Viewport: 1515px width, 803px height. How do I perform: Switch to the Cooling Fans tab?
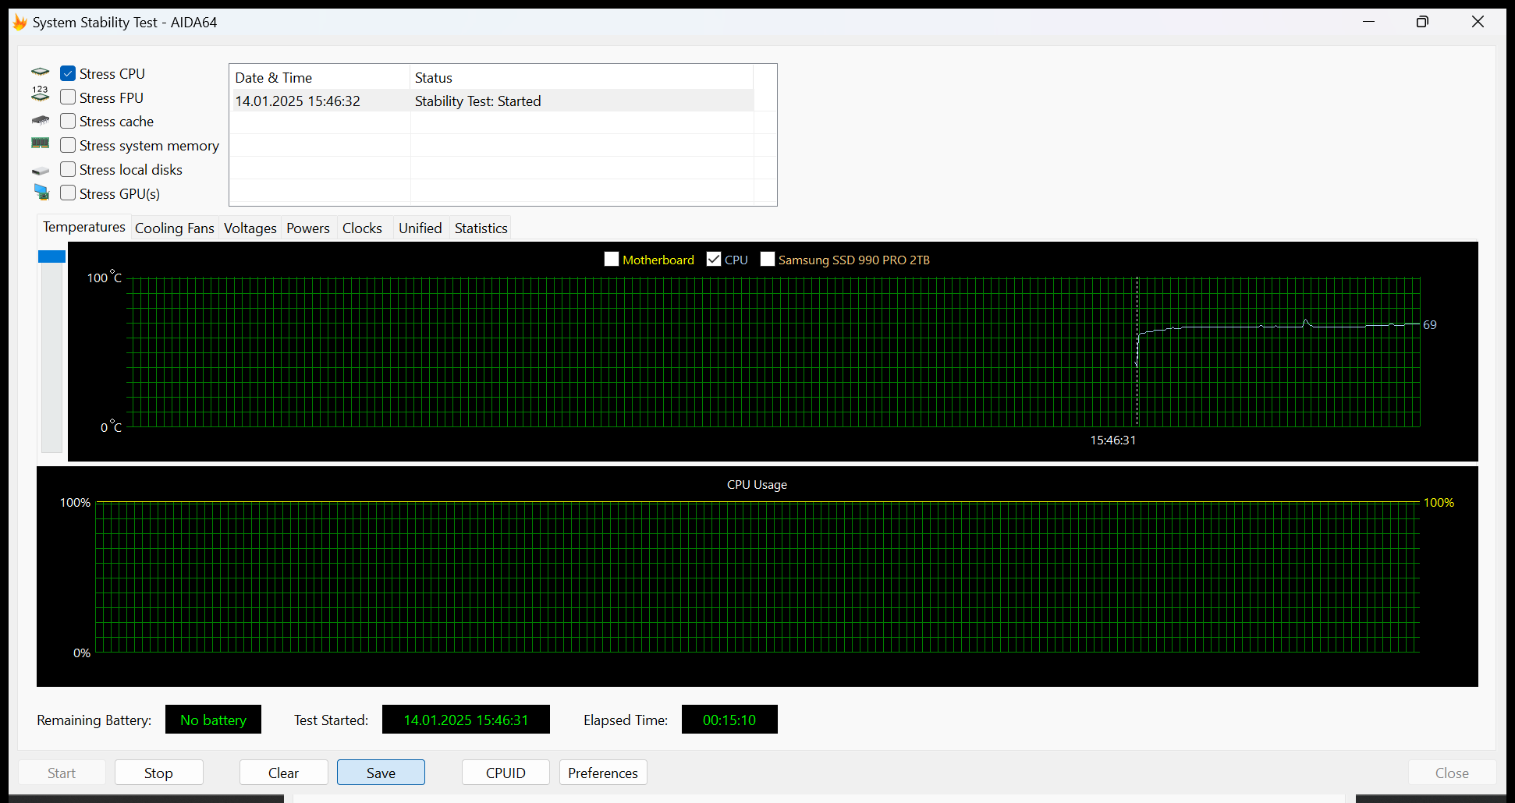point(175,228)
